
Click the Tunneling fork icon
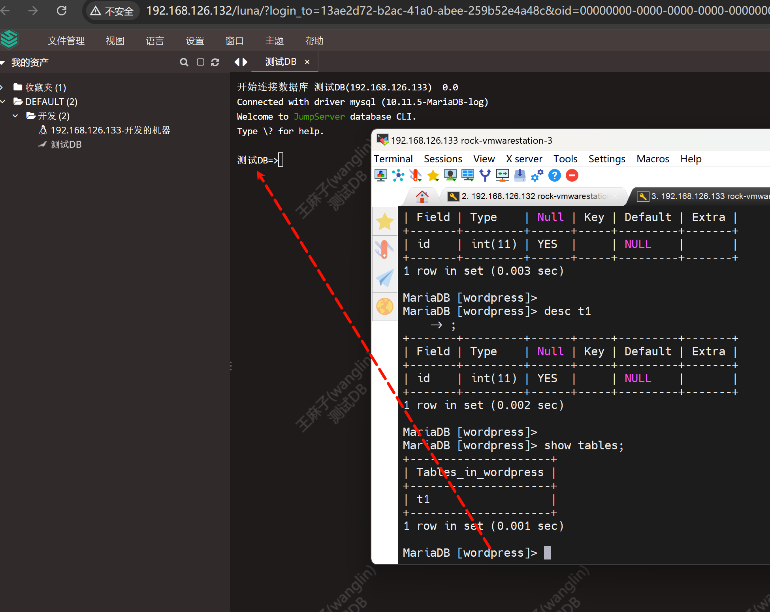tap(485, 175)
